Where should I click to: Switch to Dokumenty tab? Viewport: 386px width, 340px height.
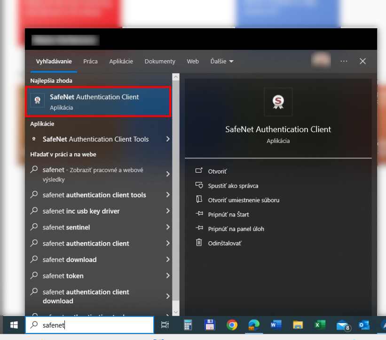[x=160, y=61]
